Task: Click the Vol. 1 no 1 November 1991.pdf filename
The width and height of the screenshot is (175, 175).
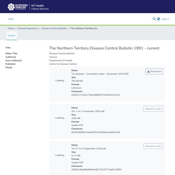Action: pos(88,111)
